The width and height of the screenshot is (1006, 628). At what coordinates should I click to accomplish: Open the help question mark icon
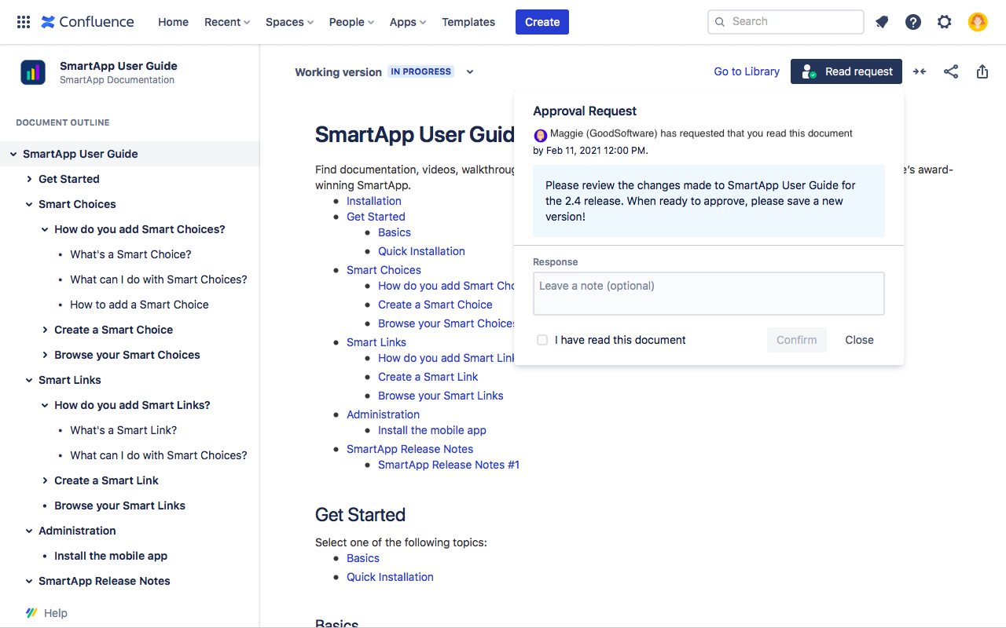[x=912, y=21]
